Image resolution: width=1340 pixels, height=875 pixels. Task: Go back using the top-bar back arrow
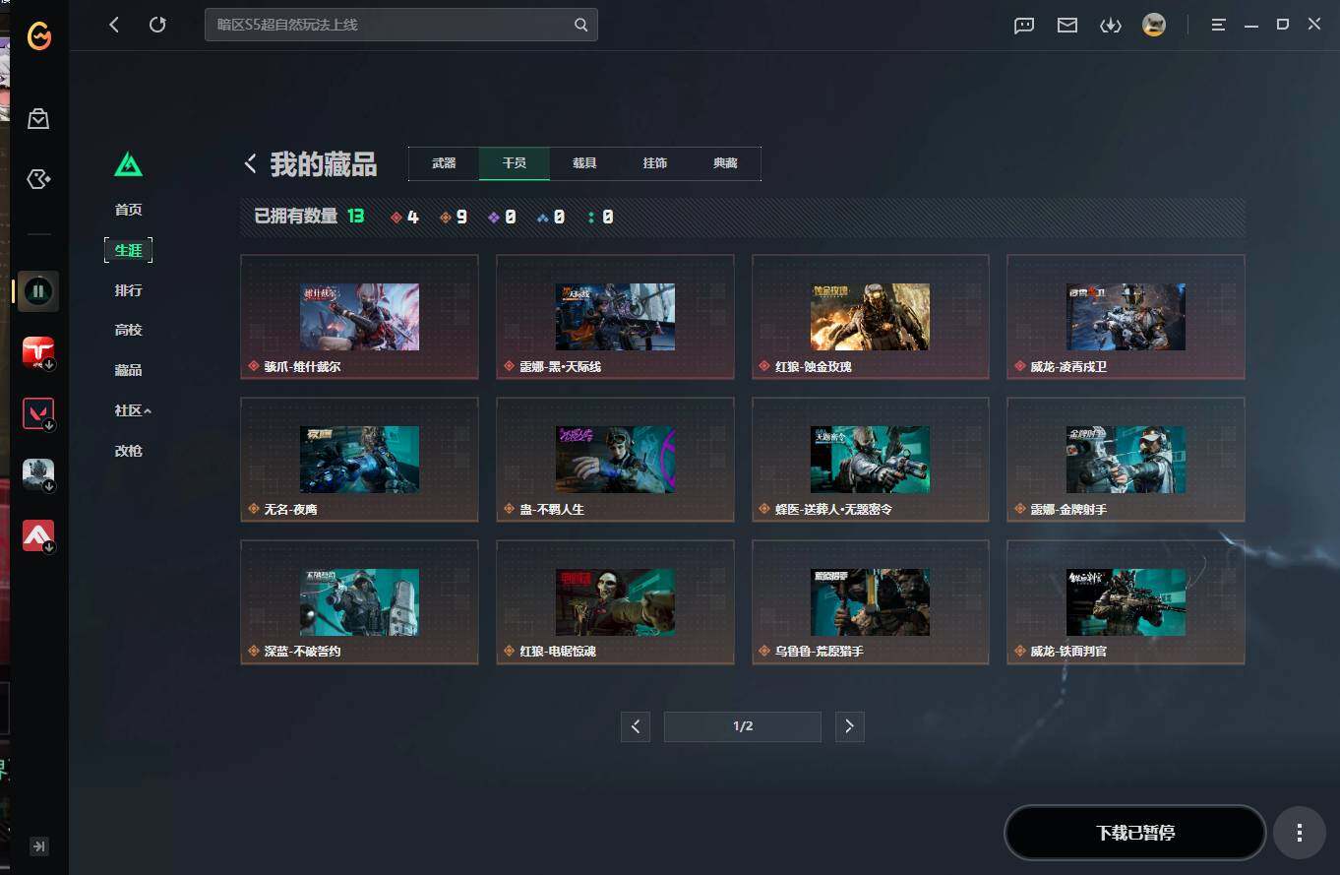[114, 25]
